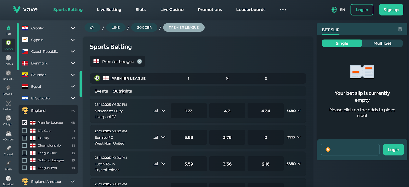The image size is (409, 187).
Task: Click the country list scrollbar
Action: click(x=81, y=84)
